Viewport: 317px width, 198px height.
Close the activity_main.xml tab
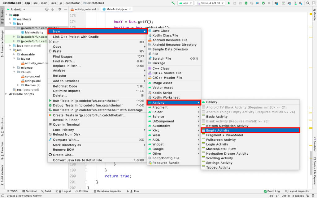pos(98,9)
